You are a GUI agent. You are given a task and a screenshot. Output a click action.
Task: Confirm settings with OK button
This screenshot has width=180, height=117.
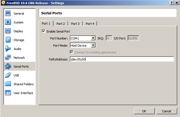144,111
